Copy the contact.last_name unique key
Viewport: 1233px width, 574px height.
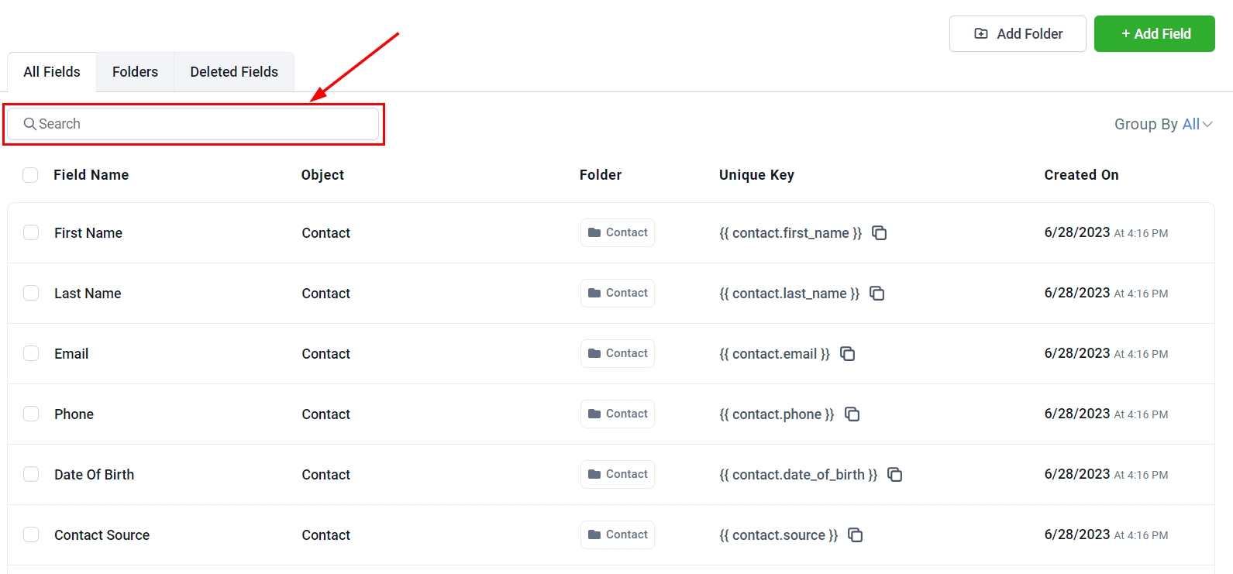[x=877, y=294]
